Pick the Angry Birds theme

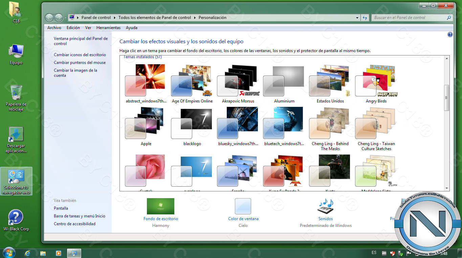pos(376,84)
